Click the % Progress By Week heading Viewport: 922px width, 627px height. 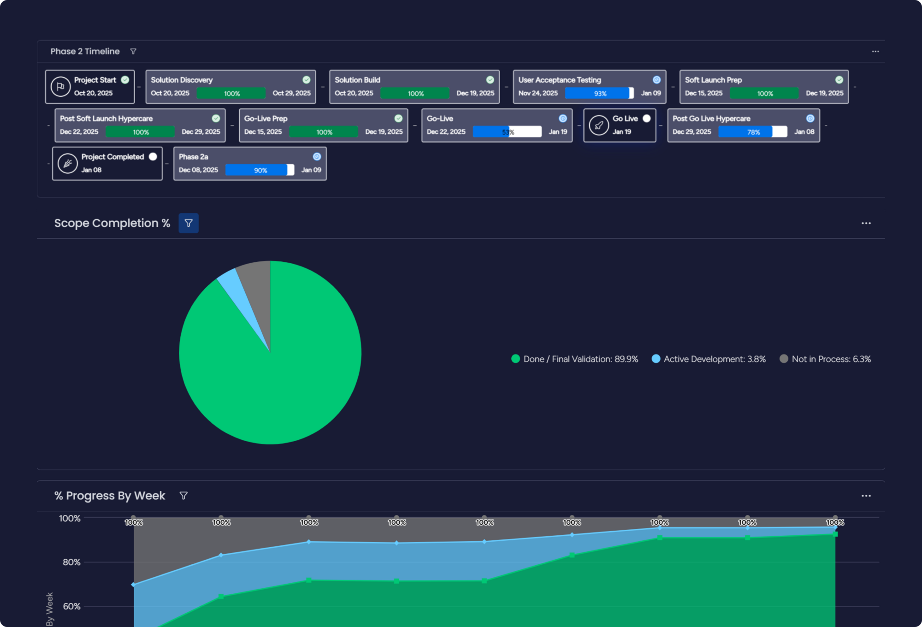pos(110,496)
